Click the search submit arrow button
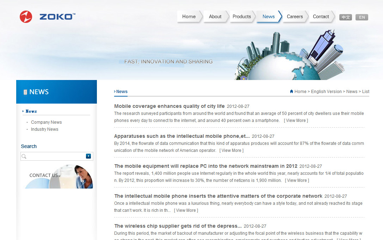The width and height of the screenshot is (383, 240). click(x=88, y=156)
